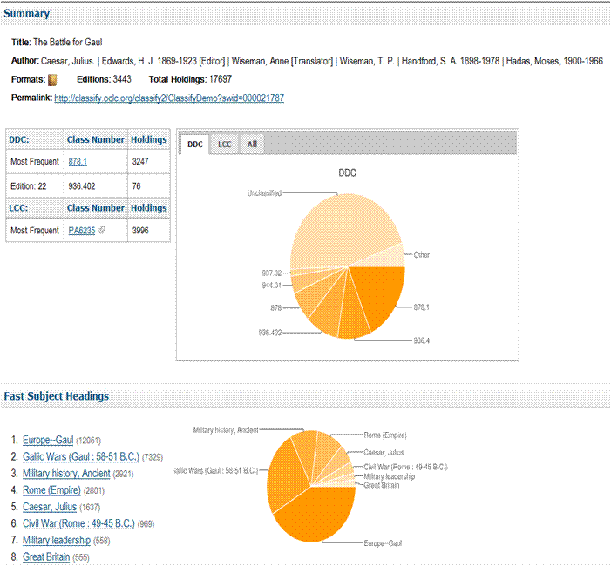The width and height of the screenshot is (611, 566).
Task: Click the 936.402 label on DDC chart
Action: 270,333
